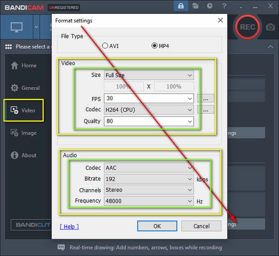This screenshot has width=279, height=256.
Task: Click the UNREGISTERED label
Action: pyautogui.click(x=64, y=7)
